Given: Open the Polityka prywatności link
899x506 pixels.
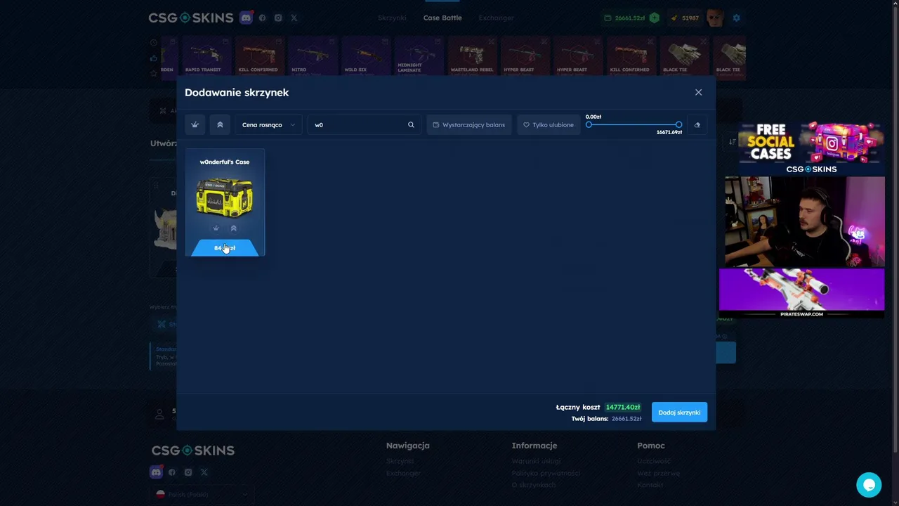Looking at the screenshot, I should coord(546,473).
